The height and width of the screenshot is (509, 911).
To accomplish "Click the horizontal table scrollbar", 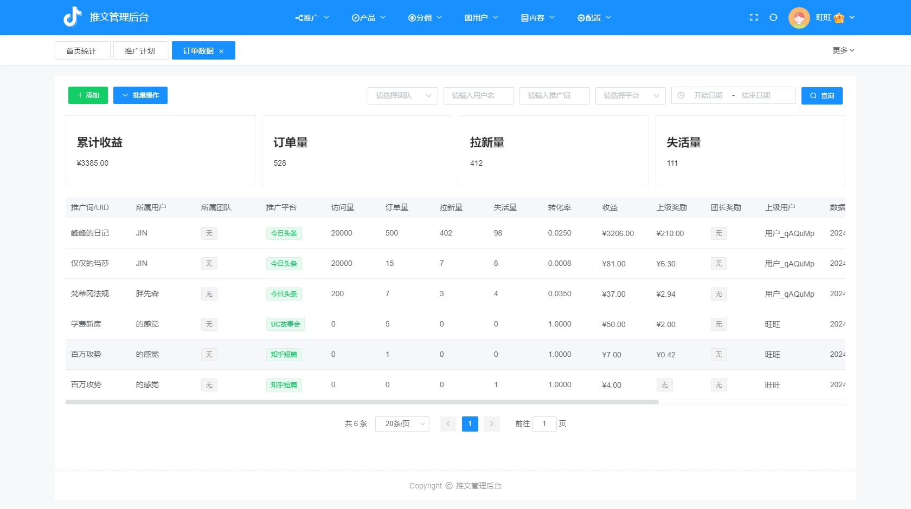I will [362, 402].
